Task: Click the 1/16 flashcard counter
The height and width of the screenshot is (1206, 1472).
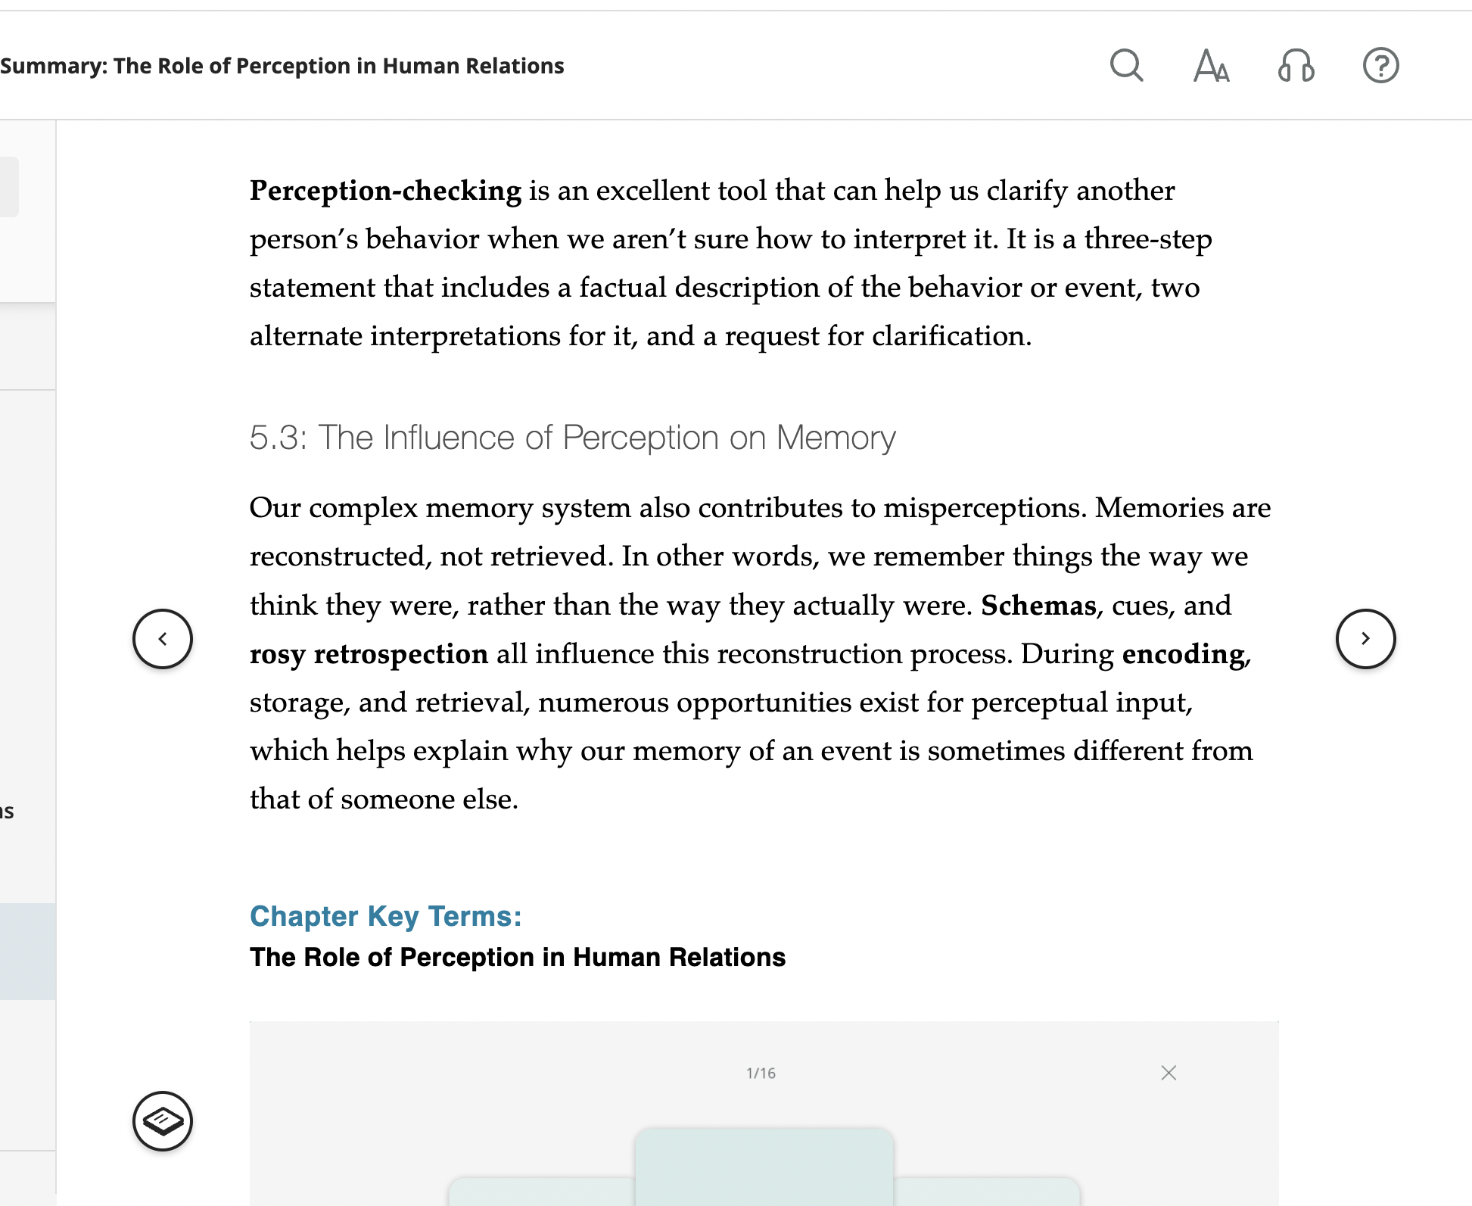Action: point(761,1073)
